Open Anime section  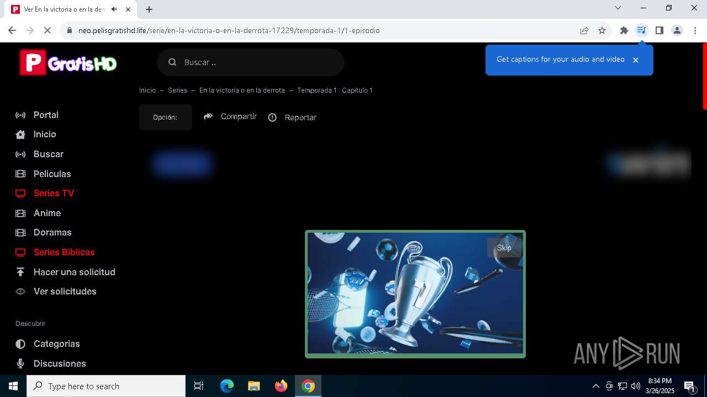[x=47, y=213]
